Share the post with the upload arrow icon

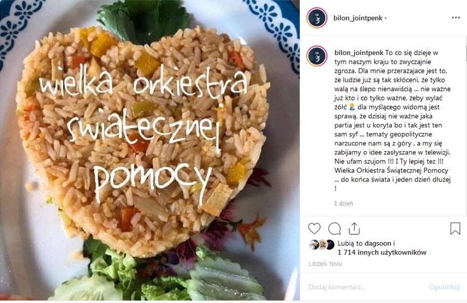click(354, 228)
